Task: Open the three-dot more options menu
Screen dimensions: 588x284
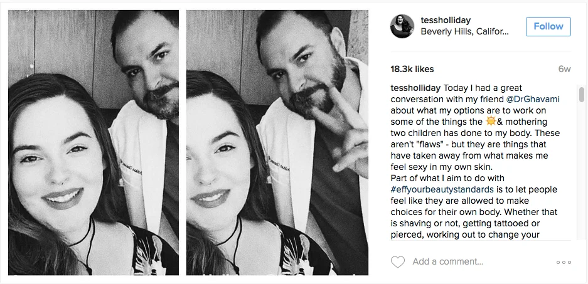Action: (564, 262)
